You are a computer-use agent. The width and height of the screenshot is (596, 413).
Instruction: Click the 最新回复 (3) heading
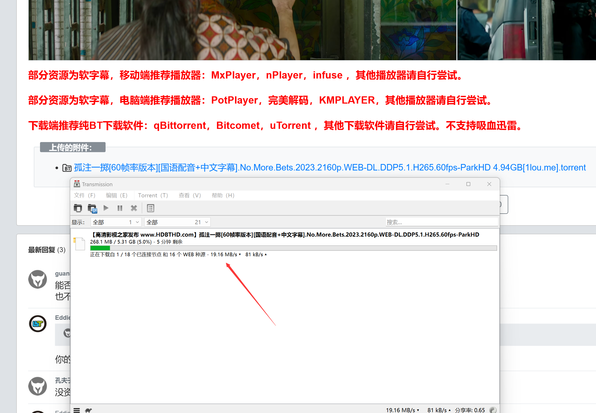[x=47, y=250]
